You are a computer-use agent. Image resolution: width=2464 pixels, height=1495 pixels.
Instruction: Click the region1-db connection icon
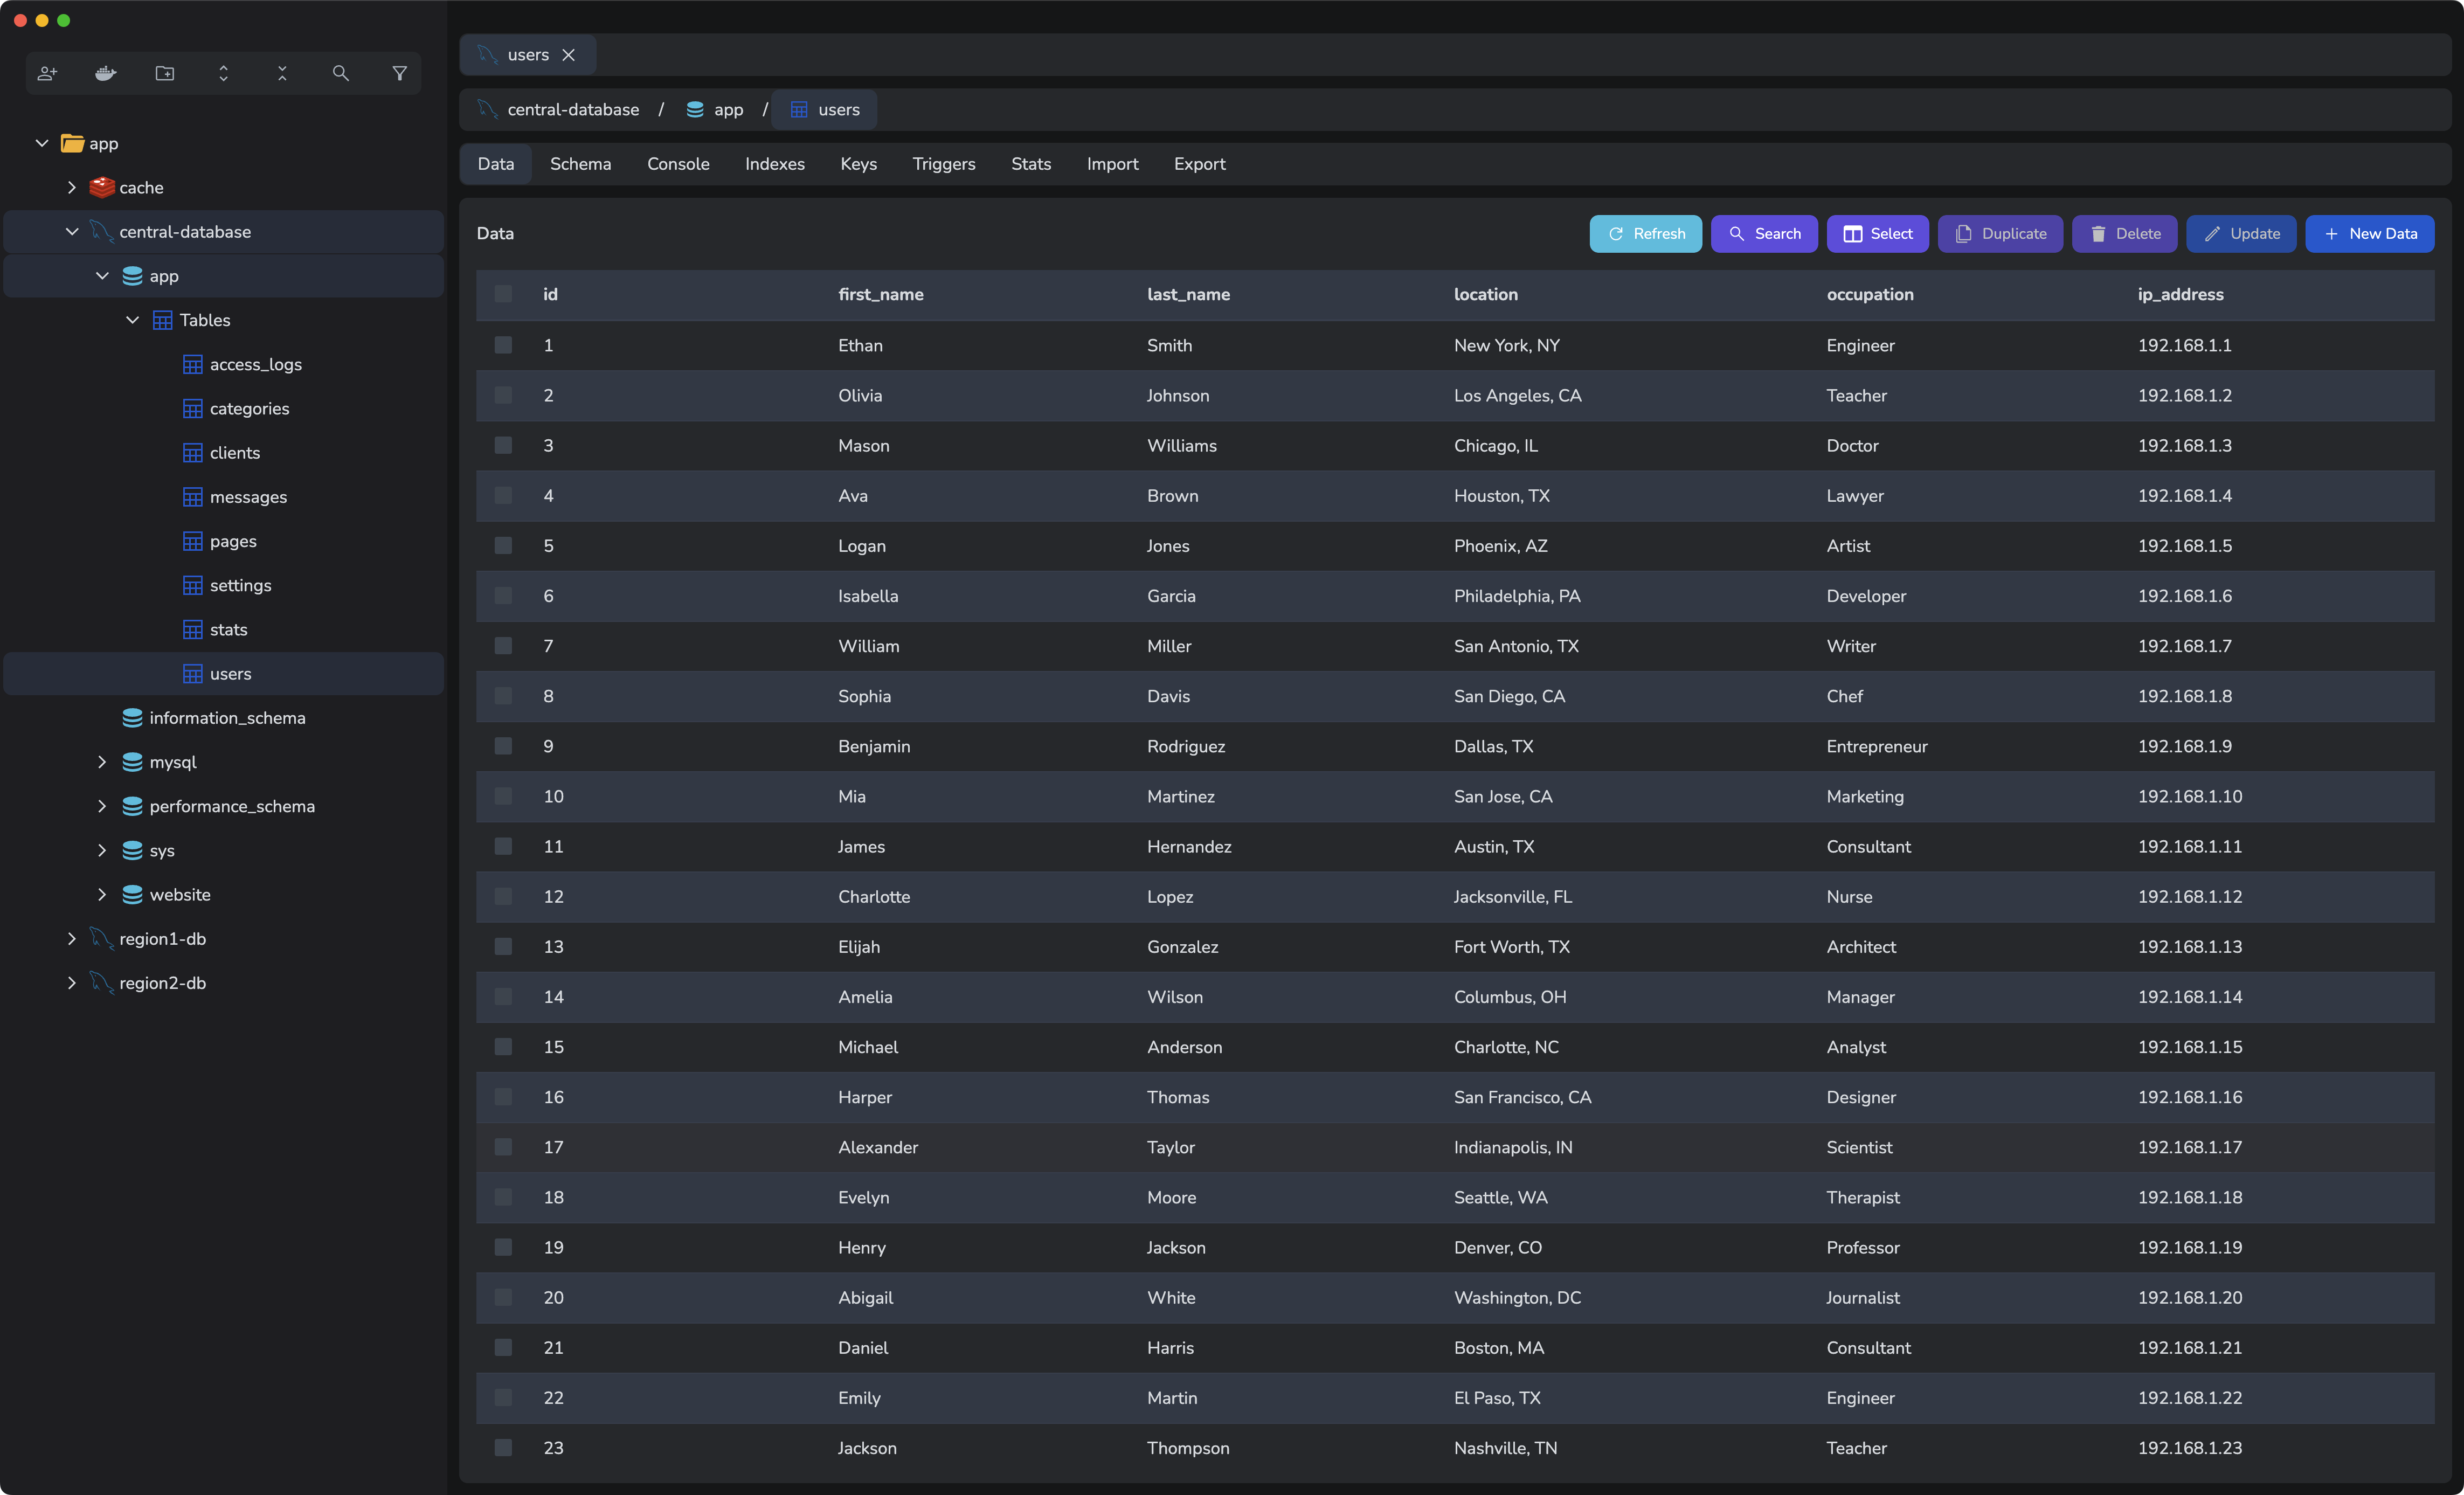[x=101, y=938]
